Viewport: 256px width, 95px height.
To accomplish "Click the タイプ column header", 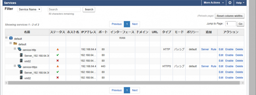I will pos(166,32).
